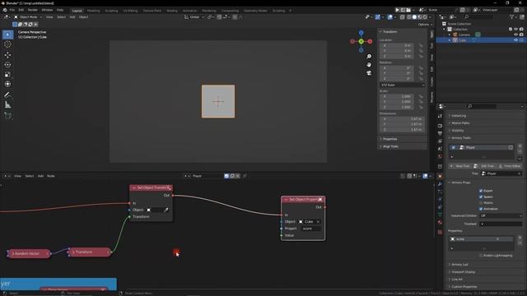Click the Armory Play button in header
The height and width of the screenshot is (296, 527).
(x=397, y=10)
